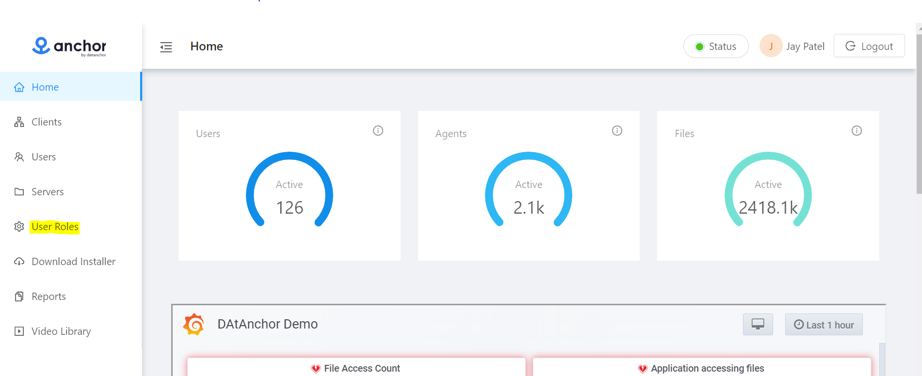The height and width of the screenshot is (376, 922).
Task: Click the Reports clipboard icon
Action: click(19, 297)
